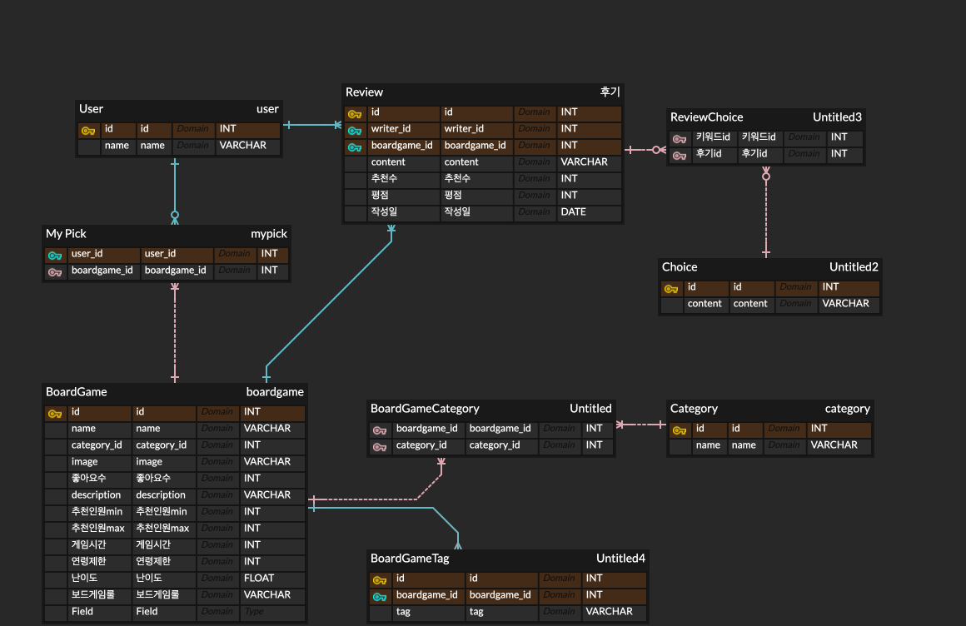Viewport: 966px width, 626px height.
Task: Click Domain cell of Category name row
Action: tap(784, 445)
